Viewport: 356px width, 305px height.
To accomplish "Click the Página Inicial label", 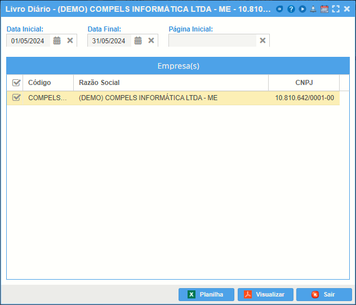I will coord(191,29).
